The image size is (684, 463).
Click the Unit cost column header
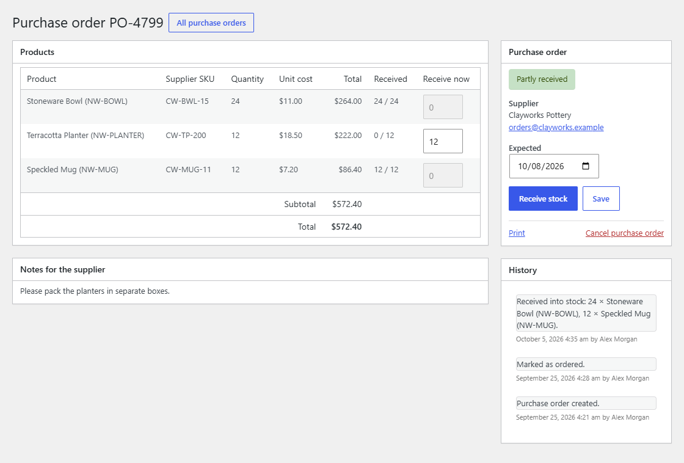296,79
